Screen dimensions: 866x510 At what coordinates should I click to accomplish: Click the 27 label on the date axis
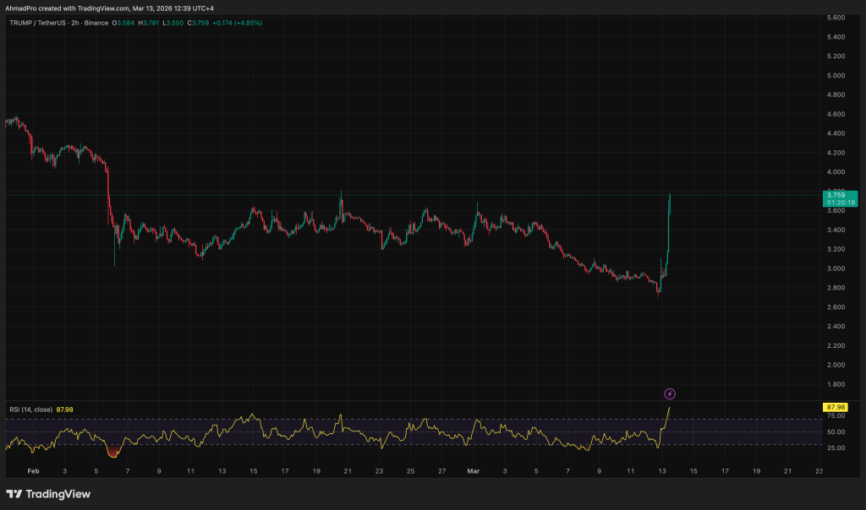441,471
